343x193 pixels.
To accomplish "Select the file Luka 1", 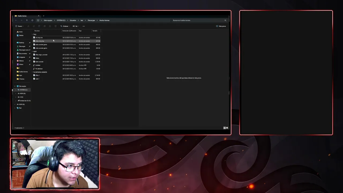I will click(x=66, y=79).
